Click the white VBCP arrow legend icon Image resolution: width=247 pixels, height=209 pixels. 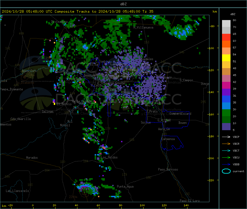226,137
